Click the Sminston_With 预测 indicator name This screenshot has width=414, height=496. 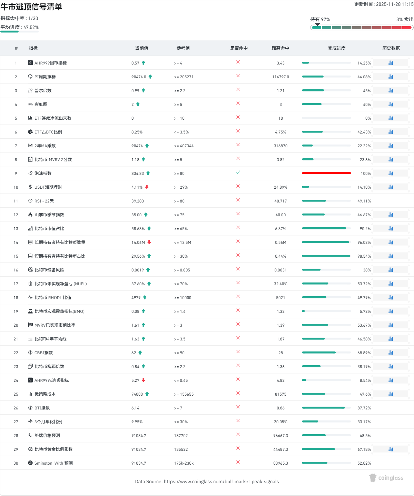tap(53, 463)
